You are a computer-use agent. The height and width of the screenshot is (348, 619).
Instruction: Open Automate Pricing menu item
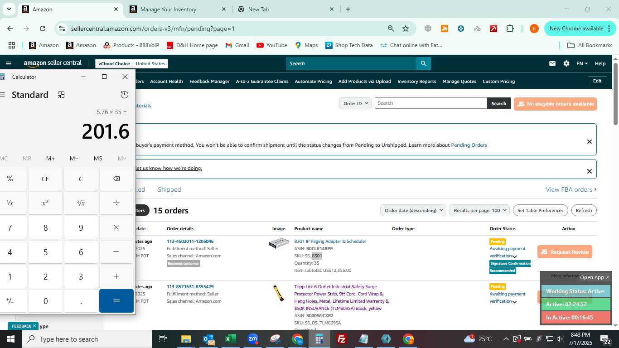pyautogui.click(x=313, y=82)
